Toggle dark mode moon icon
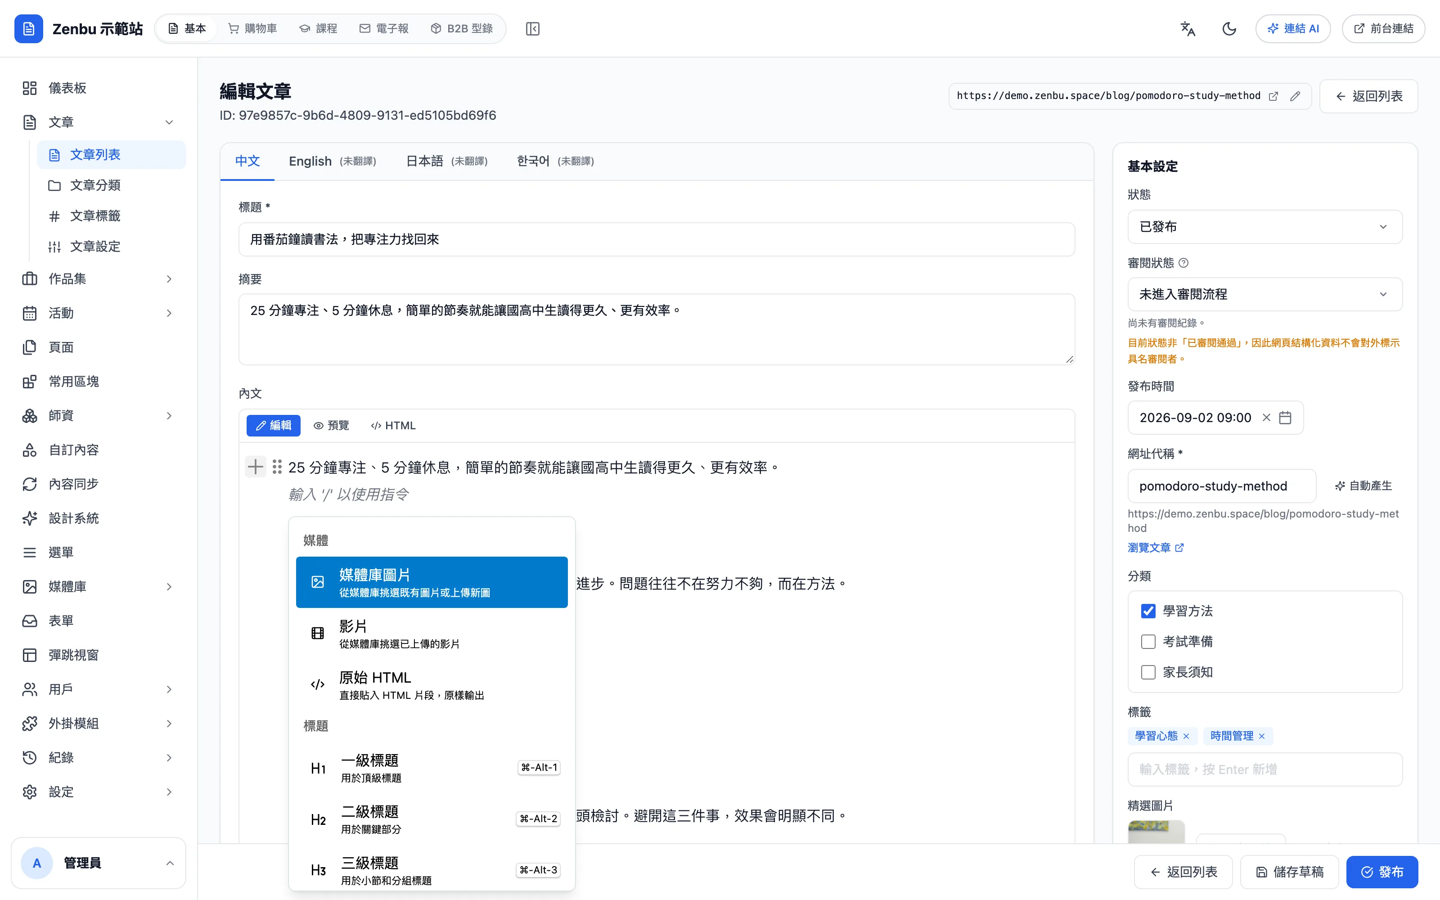Image resolution: width=1440 pixels, height=900 pixels. [x=1229, y=28]
